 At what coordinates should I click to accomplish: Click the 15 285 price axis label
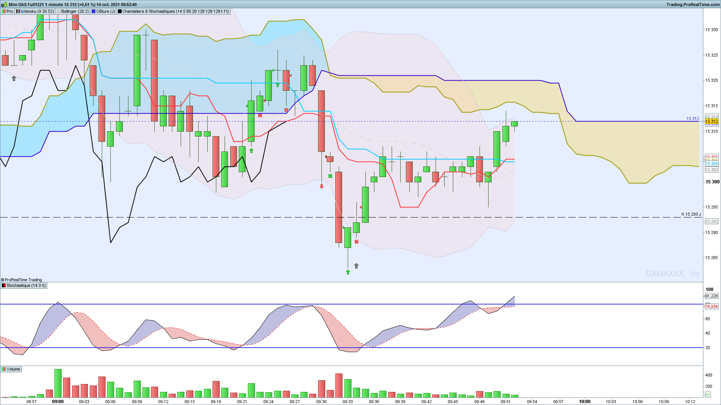point(712,258)
